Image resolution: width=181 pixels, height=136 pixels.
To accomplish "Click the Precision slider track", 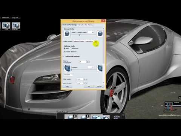I will (84, 70).
